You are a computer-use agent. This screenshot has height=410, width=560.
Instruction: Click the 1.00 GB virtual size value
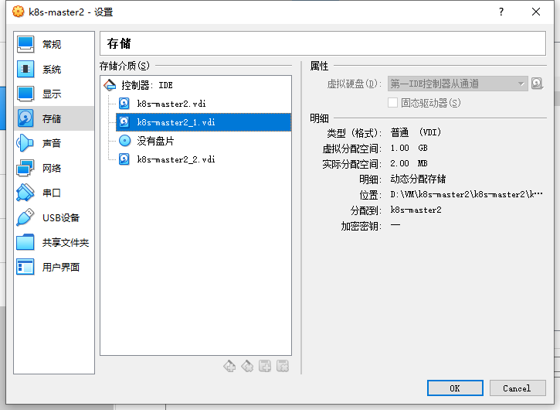[x=409, y=148]
